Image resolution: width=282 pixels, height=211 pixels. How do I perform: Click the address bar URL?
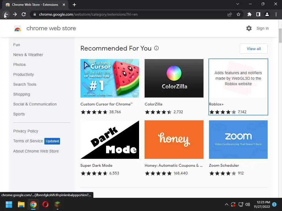(x=88, y=14)
